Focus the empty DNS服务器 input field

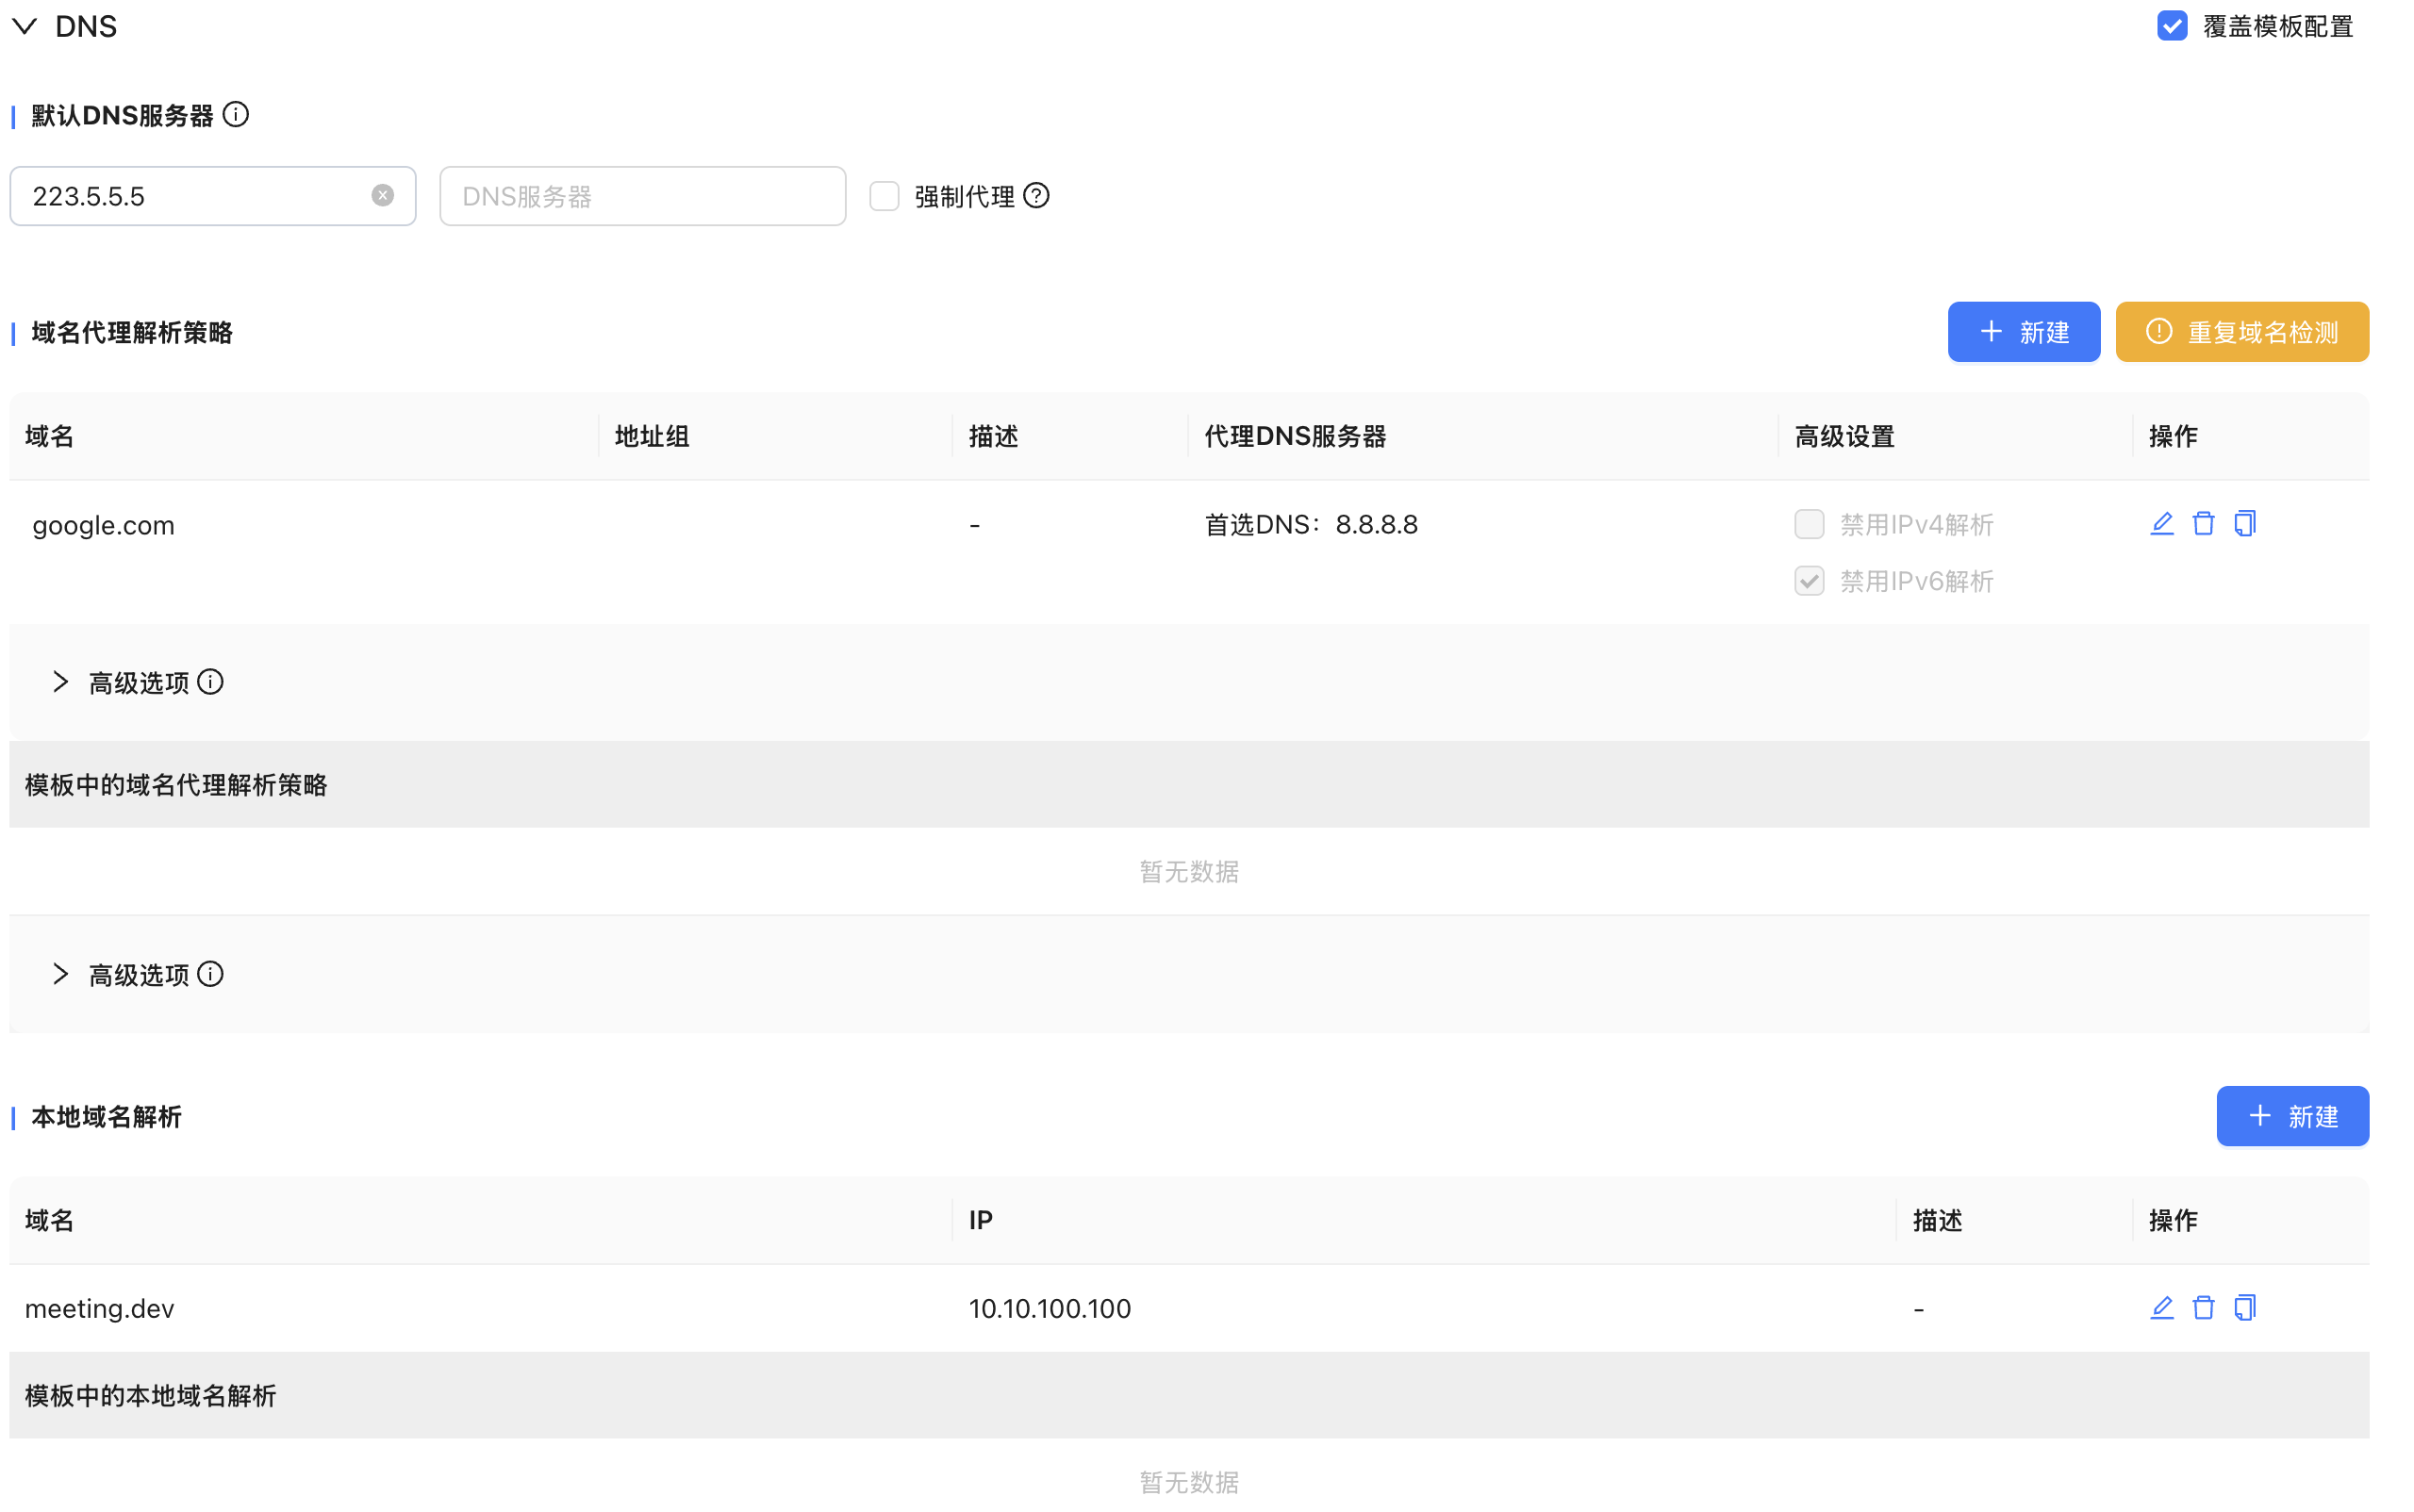click(642, 196)
